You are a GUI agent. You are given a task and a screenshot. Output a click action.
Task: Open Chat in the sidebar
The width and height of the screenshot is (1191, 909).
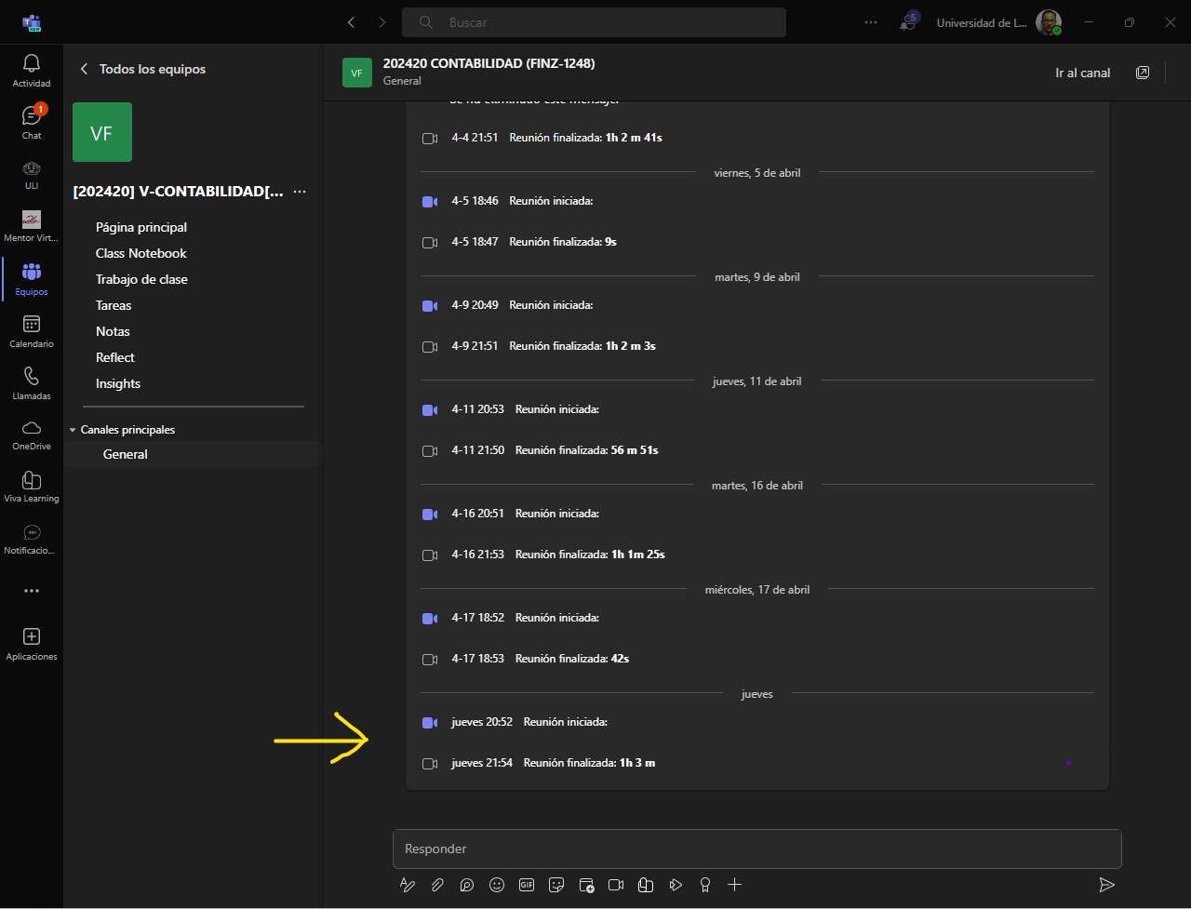pyautogui.click(x=31, y=123)
